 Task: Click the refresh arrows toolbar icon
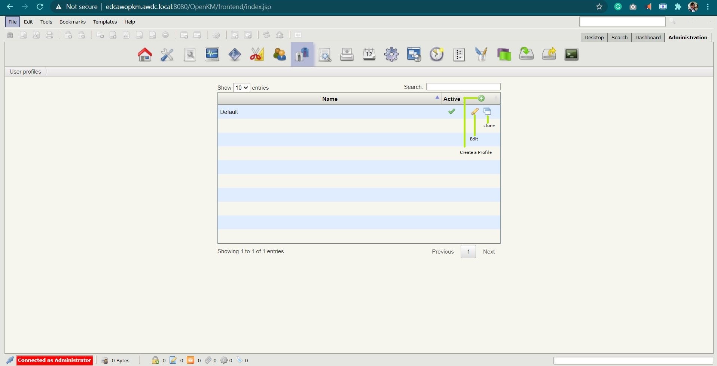266,35
